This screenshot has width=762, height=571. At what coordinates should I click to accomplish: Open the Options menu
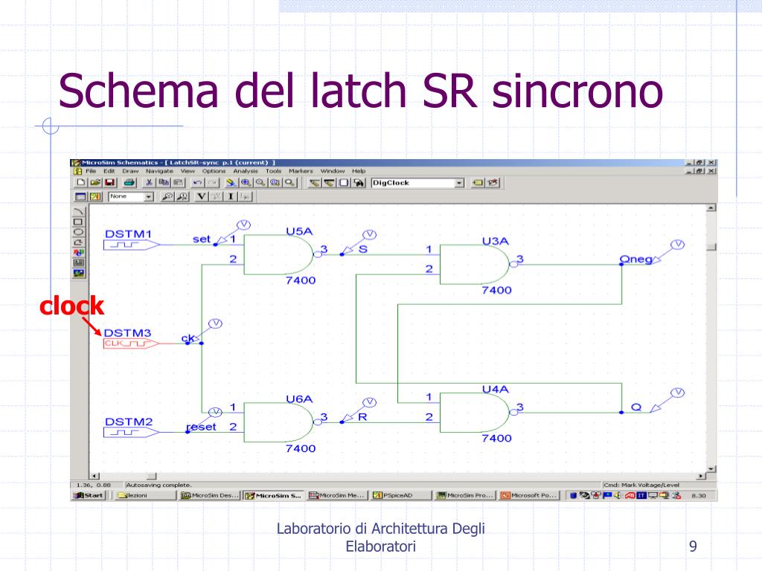[214, 171]
